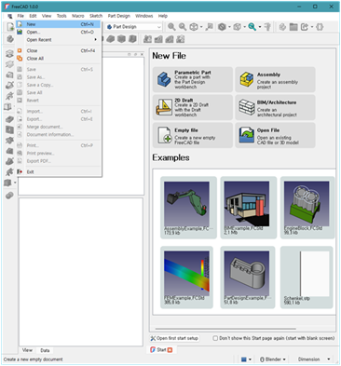The width and height of the screenshot is (341, 366).
Task: Click the Boolean operation icon
Action: coord(9,196)
